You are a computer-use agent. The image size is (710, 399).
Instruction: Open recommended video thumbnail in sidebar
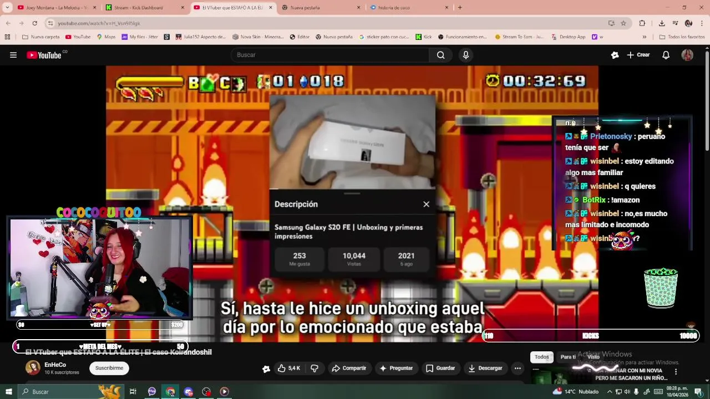click(x=560, y=377)
